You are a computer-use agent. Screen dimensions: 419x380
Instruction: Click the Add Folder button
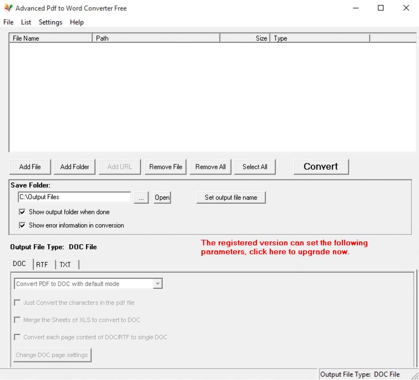74,167
